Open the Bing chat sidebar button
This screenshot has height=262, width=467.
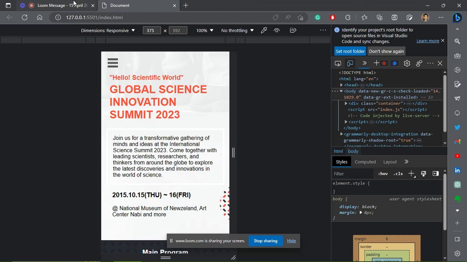[457, 17]
